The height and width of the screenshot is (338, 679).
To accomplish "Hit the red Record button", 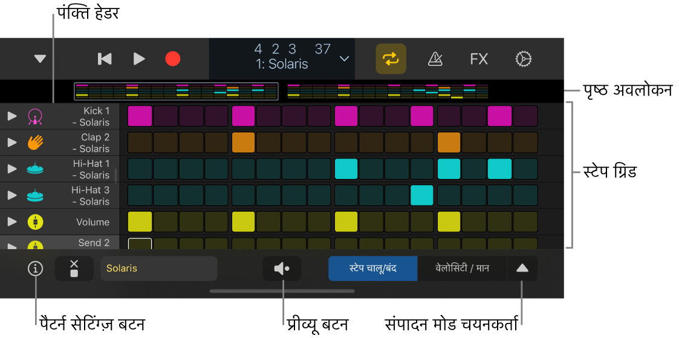I will (x=173, y=59).
